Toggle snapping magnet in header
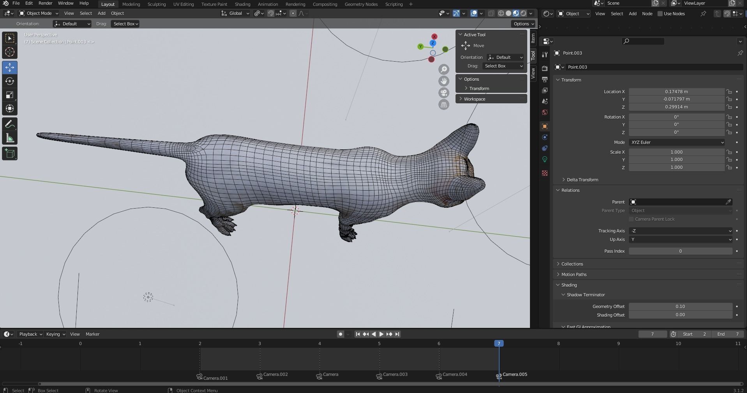This screenshot has width=747, height=393. coord(271,13)
